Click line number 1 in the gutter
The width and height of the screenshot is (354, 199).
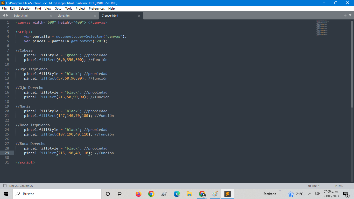pyautogui.click(x=8, y=22)
